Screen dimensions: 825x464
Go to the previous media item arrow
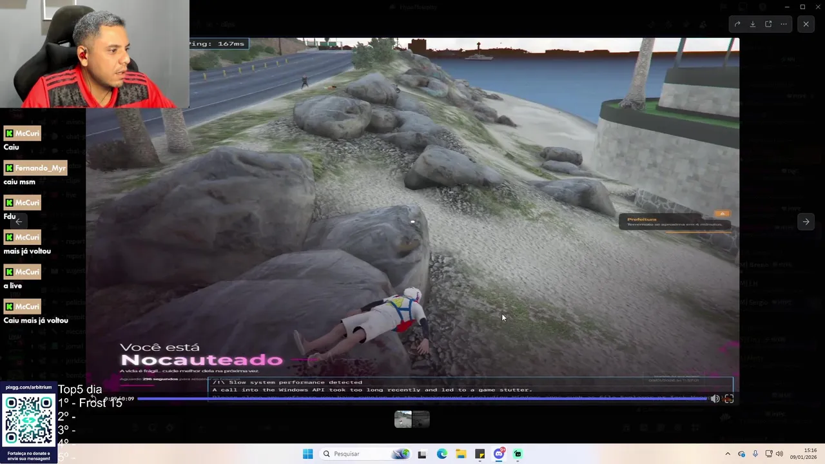(19, 221)
